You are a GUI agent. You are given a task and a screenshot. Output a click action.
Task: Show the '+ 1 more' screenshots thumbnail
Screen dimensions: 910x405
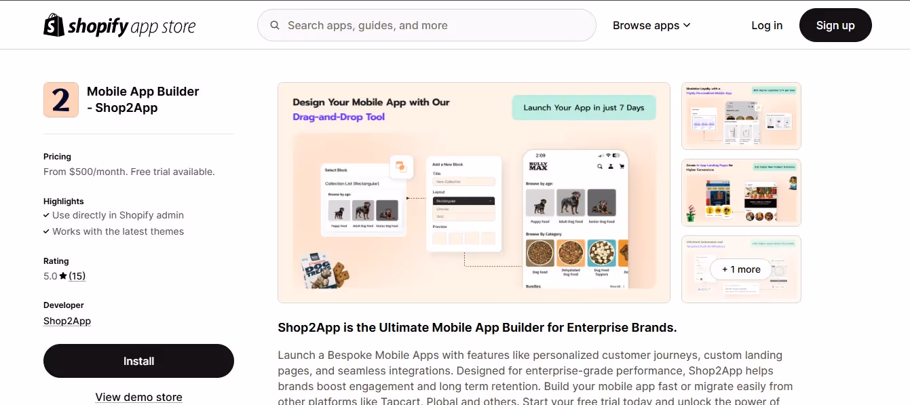pos(741,269)
